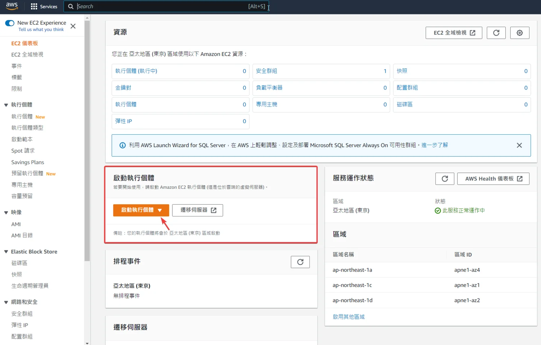
Task: Open 配置群組 in the sidebar
Action: pyautogui.click(x=22, y=337)
